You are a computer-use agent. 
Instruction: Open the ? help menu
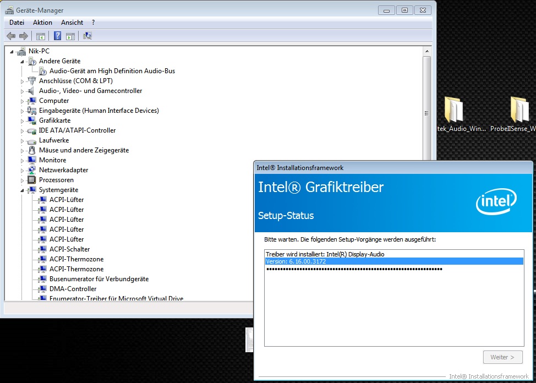pyautogui.click(x=94, y=23)
